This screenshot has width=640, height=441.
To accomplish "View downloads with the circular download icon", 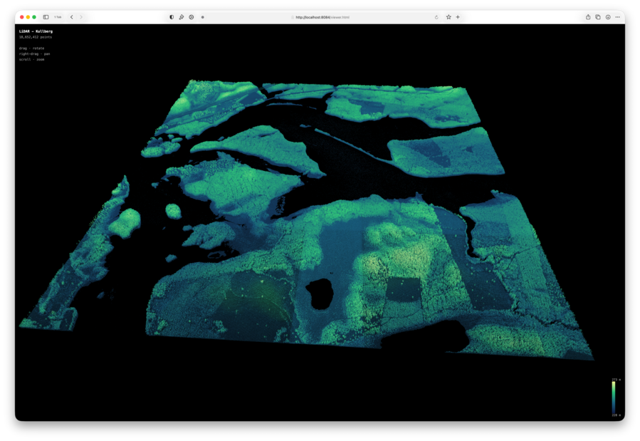I will [x=608, y=17].
